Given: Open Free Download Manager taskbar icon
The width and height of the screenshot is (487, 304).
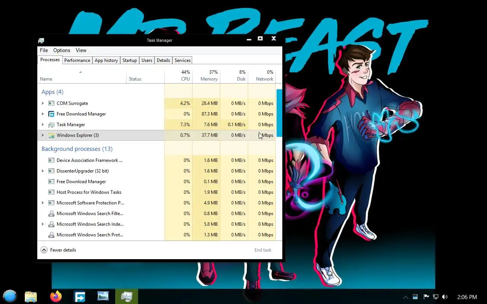Looking at the screenshot, I should 80,296.
